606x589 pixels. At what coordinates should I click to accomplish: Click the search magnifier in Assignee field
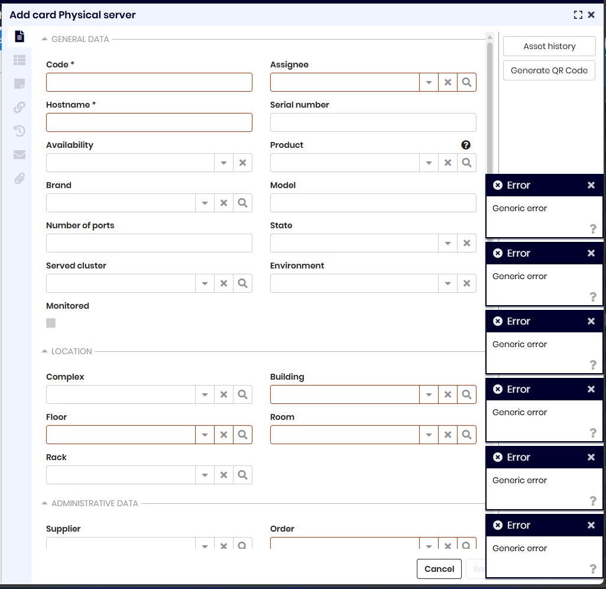point(466,82)
